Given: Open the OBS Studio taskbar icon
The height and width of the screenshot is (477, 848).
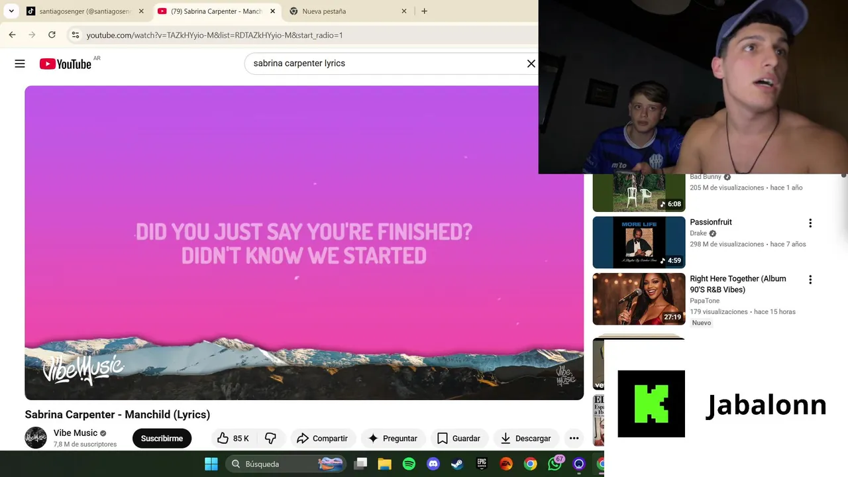Looking at the screenshot, I should pyautogui.click(x=579, y=464).
